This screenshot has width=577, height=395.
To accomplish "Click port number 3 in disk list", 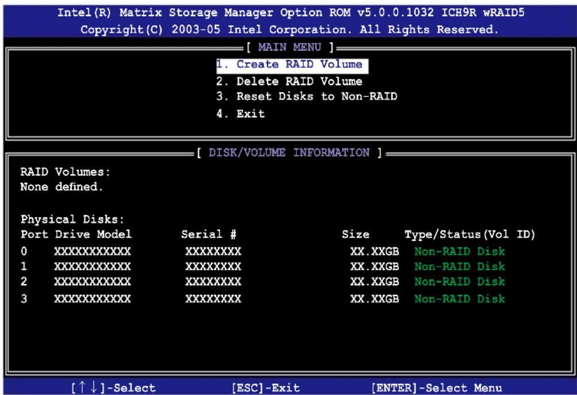I will 24,298.
